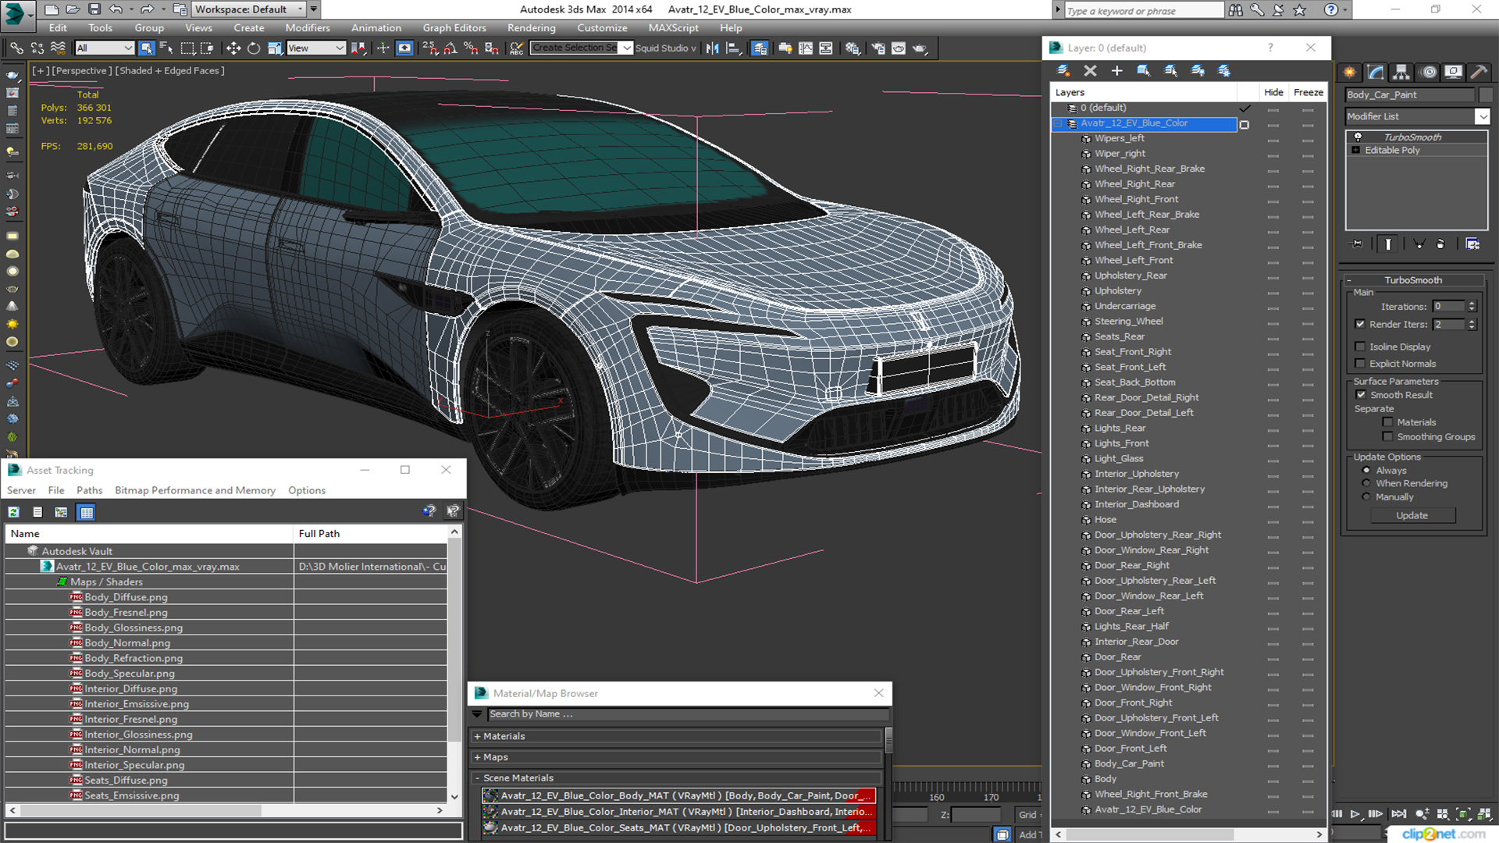The width and height of the screenshot is (1499, 843).
Task: Open file with folder icon in quick toolbar
Action: click(x=73, y=9)
